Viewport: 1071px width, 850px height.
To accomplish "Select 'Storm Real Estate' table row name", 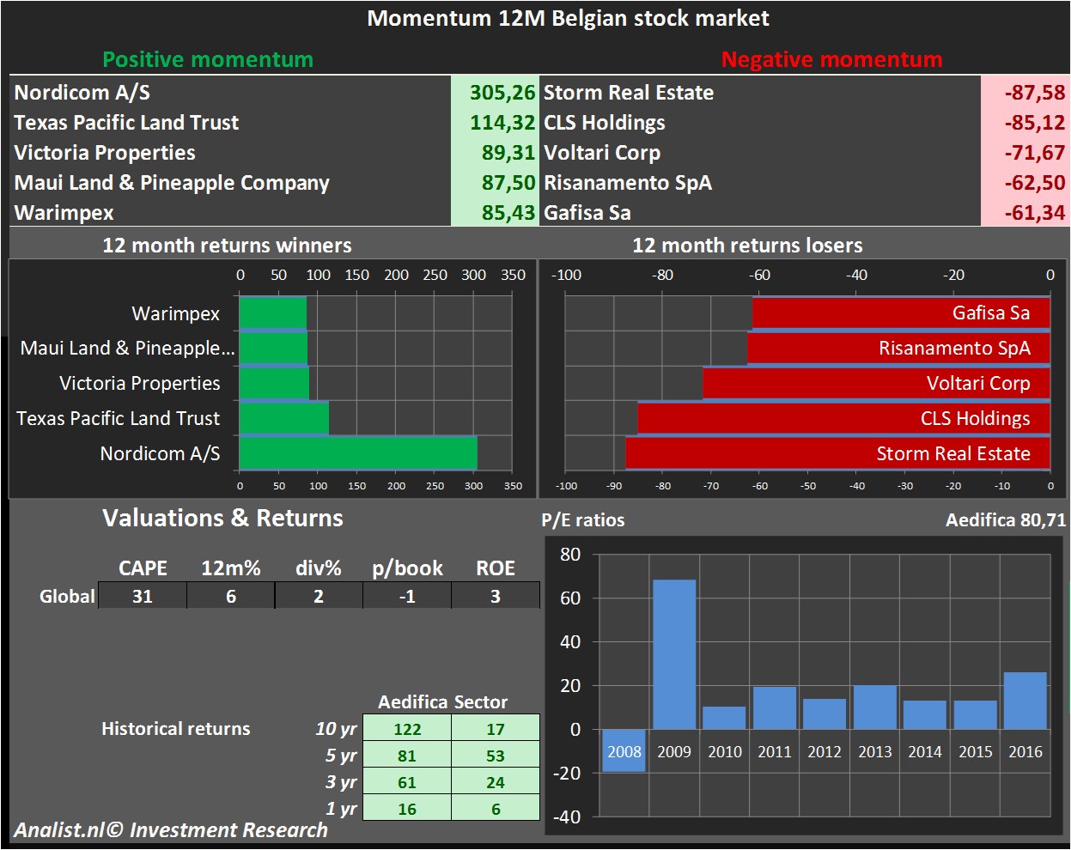I will [x=629, y=93].
